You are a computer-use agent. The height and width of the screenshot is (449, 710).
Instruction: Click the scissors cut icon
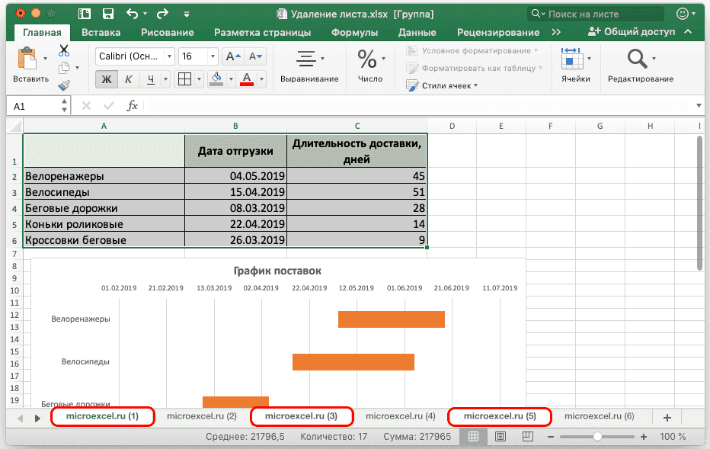pyautogui.click(x=64, y=48)
